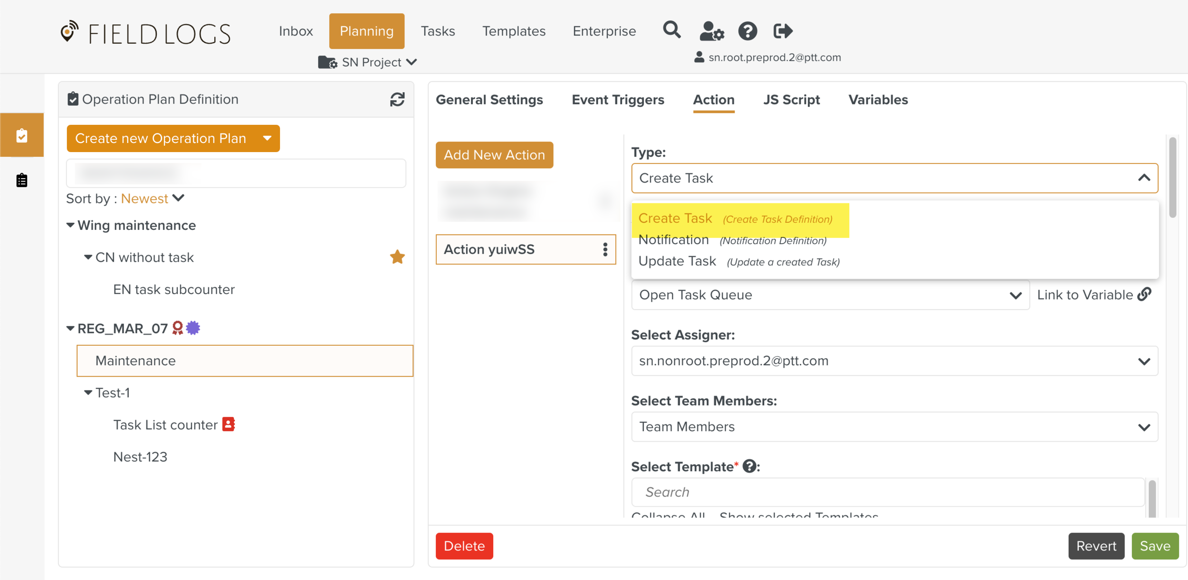Click the Add New Action button
This screenshot has width=1188, height=580.
coord(494,155)
